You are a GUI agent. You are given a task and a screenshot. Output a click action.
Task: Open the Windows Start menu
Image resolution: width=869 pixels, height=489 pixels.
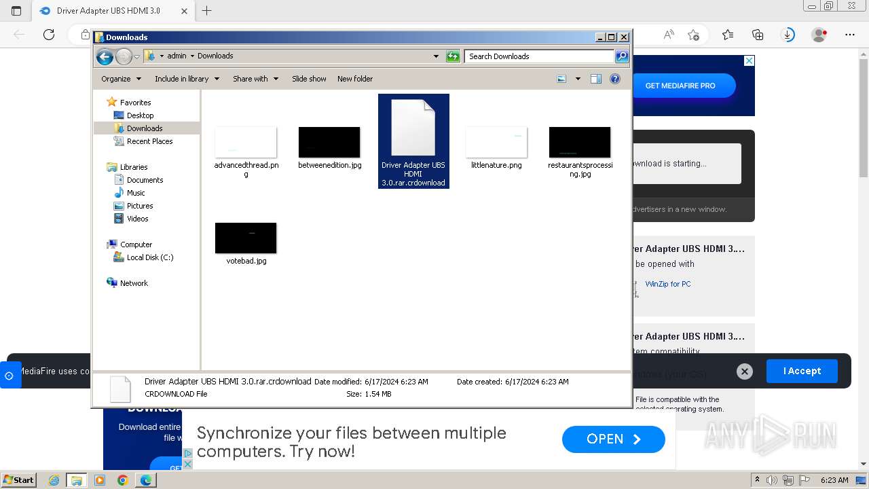click(x=18, y=480)
